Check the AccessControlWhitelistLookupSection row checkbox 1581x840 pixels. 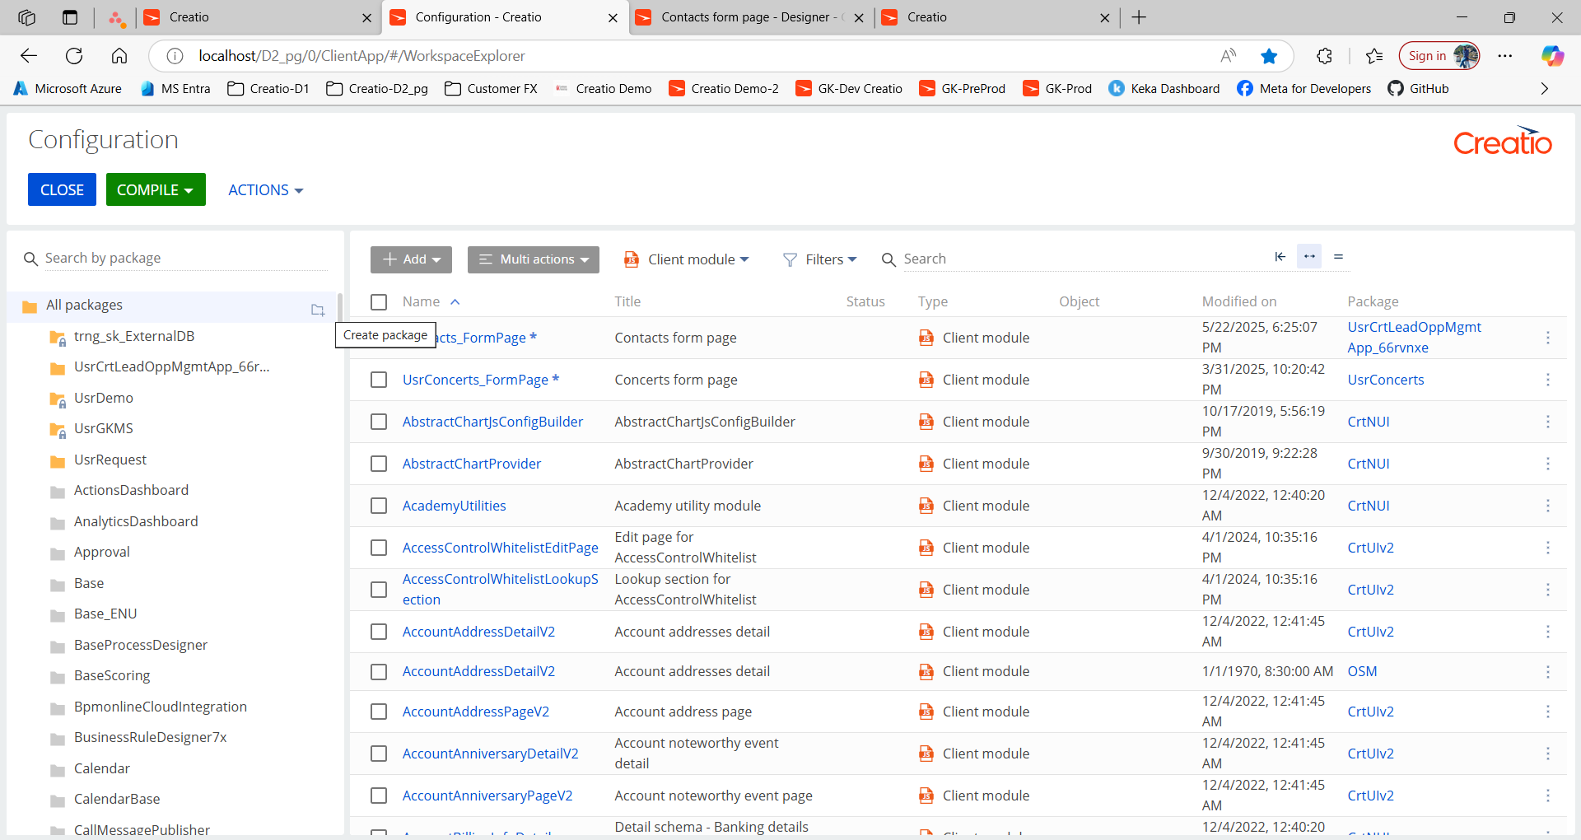click(379, 590)
